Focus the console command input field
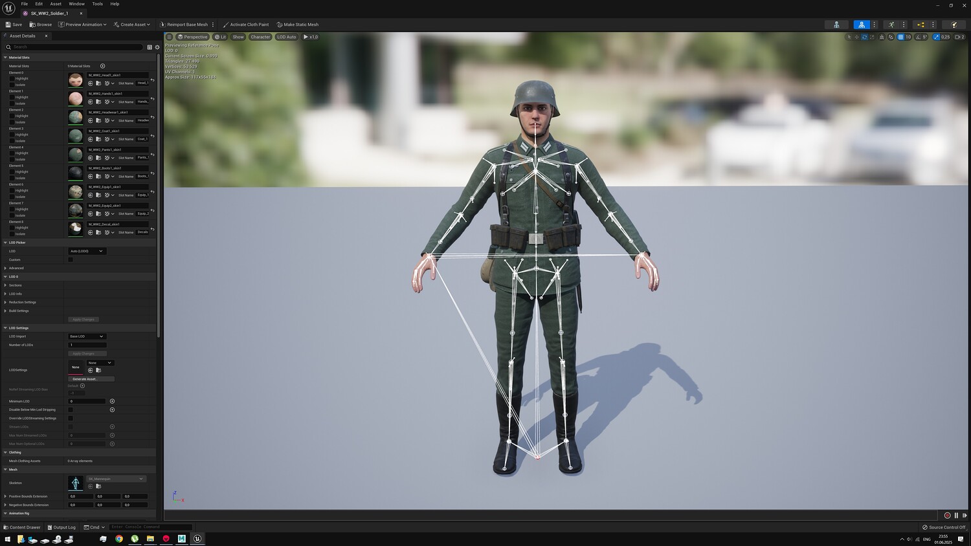This screenshot has width=971, height=546. click(x=150, y=527)
